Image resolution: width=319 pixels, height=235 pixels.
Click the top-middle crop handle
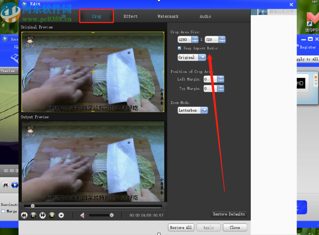pyautogui.click(x=93, y=32)
